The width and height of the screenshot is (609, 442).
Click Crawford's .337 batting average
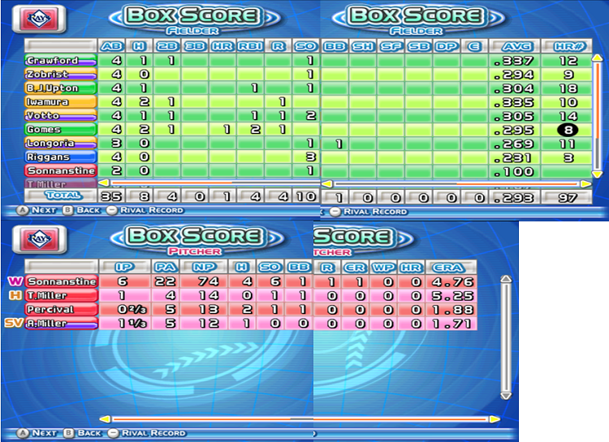[514, 61]
